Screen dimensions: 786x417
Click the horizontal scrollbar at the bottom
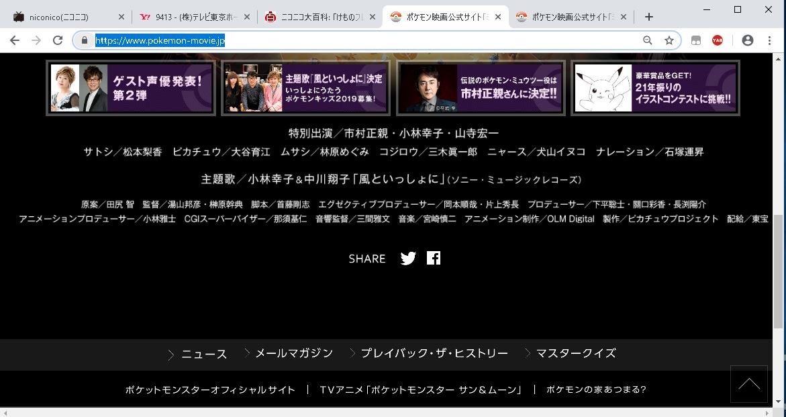click(386, 412)
